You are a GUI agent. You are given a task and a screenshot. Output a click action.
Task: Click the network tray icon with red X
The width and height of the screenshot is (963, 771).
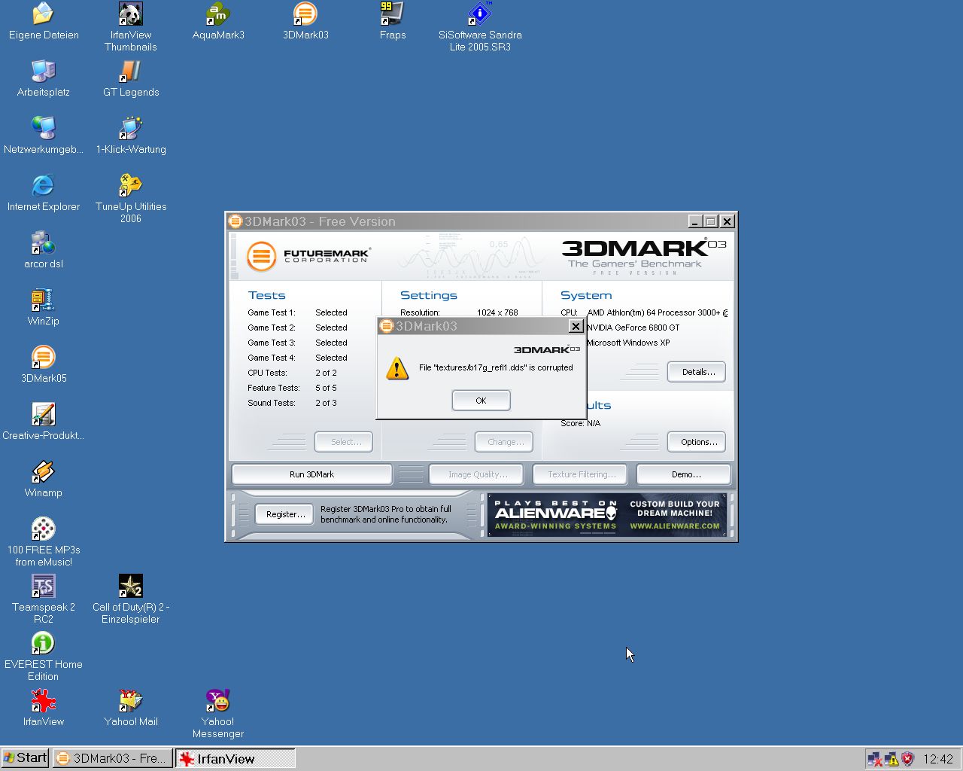click(874, 759)
